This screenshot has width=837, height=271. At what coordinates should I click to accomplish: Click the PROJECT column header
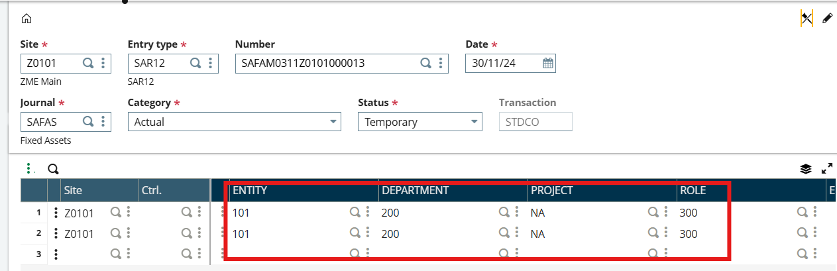click(x=602, y=190)
